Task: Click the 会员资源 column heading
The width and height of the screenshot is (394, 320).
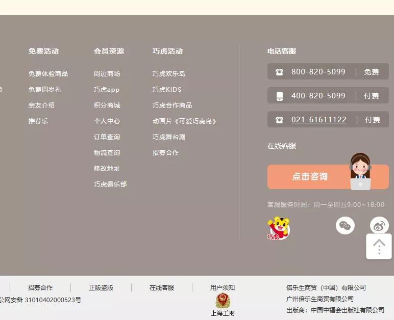Action: 109,51
